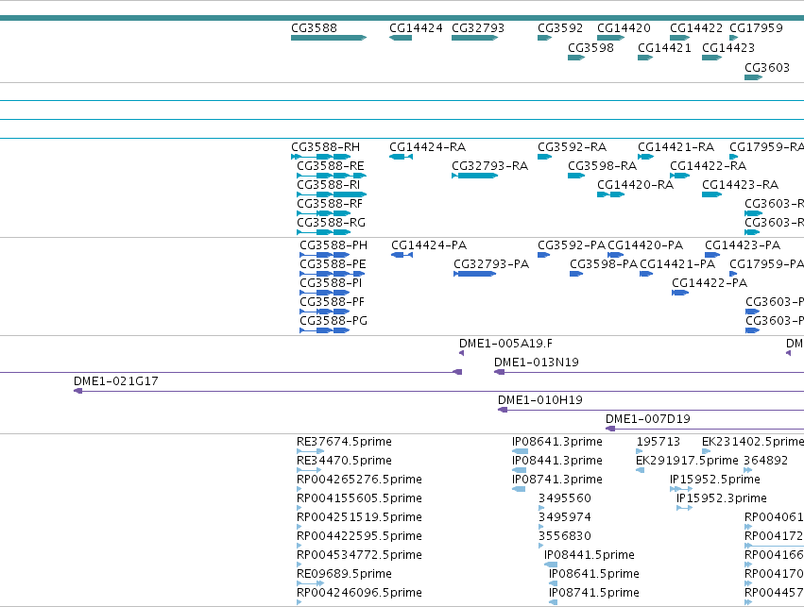Select protein CG3588-PE
This screenshot has width=804, height=607.
click(333, 264)
